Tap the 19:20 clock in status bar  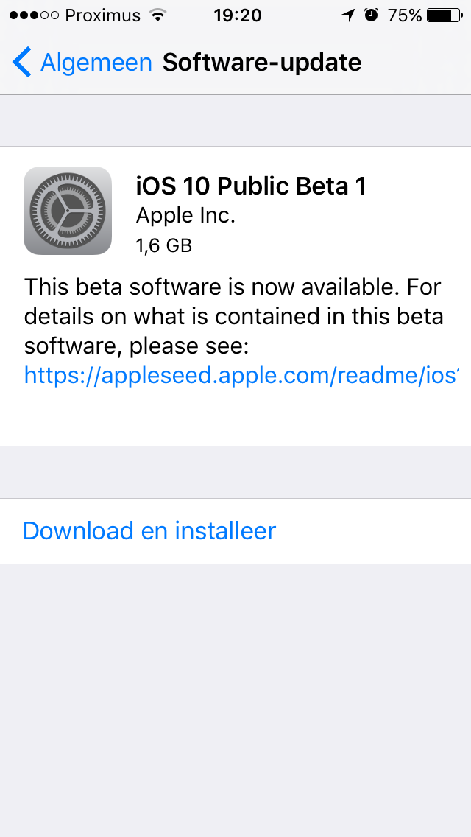tap(238, 15)
